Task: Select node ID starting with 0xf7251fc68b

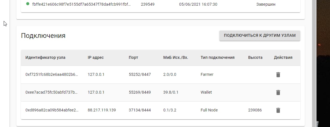Action: coord(52,75)
